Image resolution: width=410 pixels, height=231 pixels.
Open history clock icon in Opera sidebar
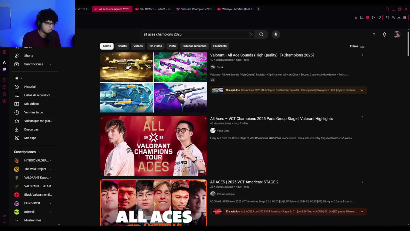coord(4,87)
